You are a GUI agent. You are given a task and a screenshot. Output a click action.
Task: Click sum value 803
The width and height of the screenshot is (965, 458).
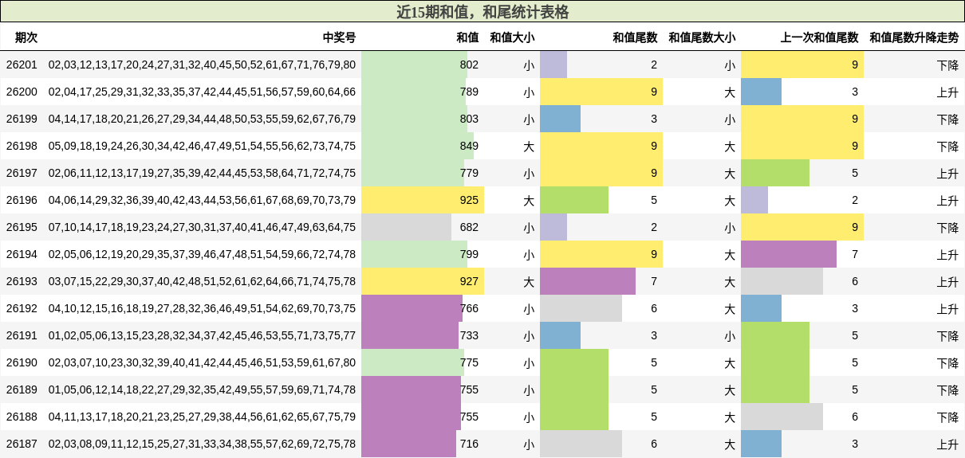469,119
